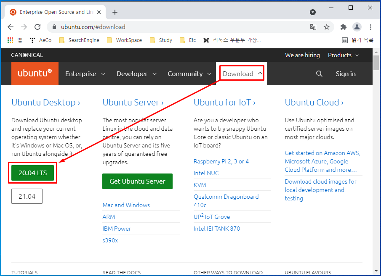Open the Ubuntu Server heading link
Image resolution: width=381 pixels, height=276 pixels.
coord(133,103)
